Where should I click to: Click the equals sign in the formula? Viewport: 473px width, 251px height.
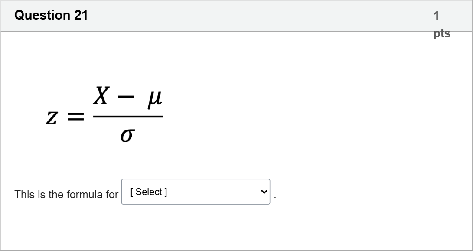coord(76,117)
